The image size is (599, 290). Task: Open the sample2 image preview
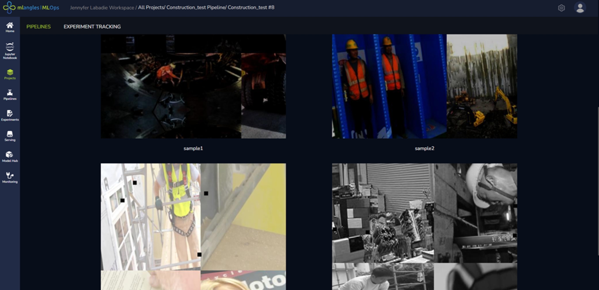point(424,86)
